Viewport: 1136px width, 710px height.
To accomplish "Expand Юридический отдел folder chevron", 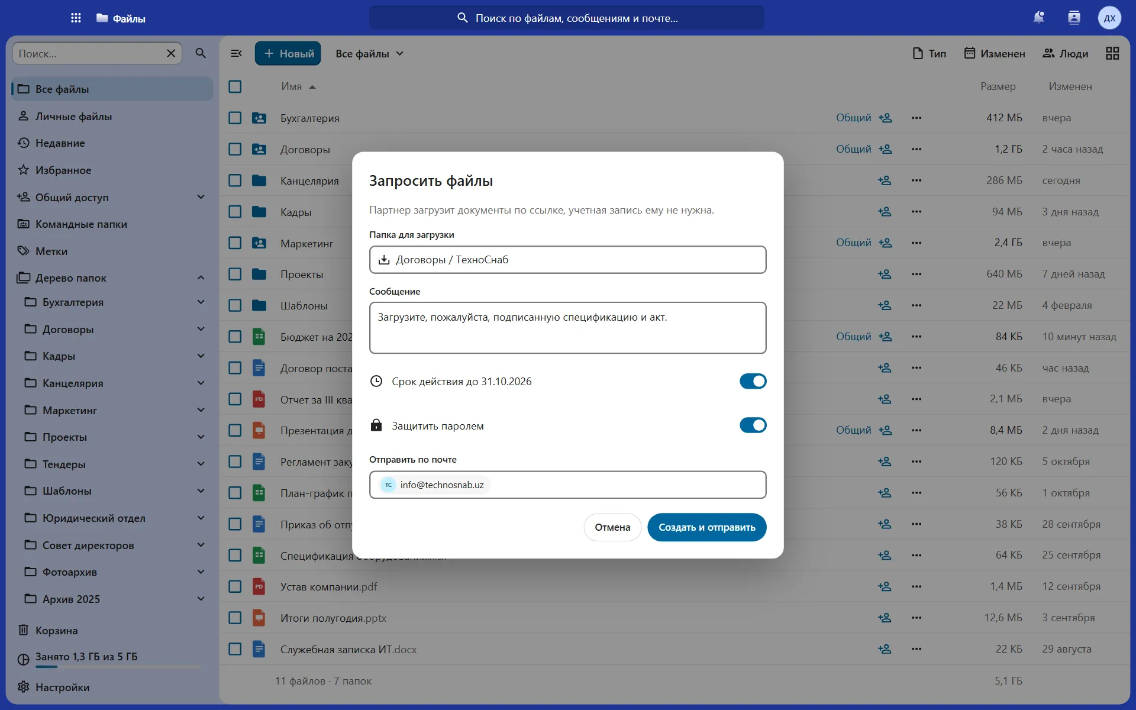I will pyautogui.click(x=201, y=518).
